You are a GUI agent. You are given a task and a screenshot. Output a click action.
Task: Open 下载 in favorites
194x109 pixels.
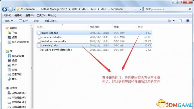tap(12, 33)
